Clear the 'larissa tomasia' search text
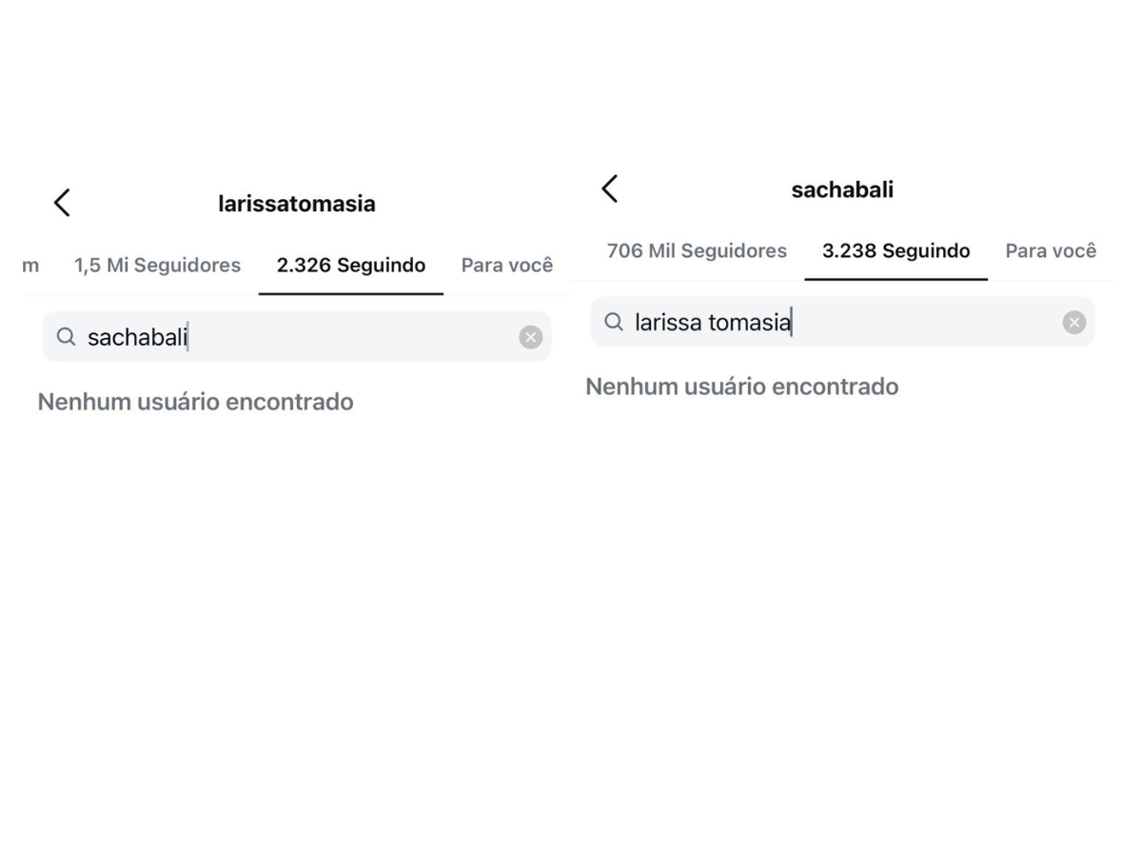Screen dimensions: 1142x857 [1074, 323]
